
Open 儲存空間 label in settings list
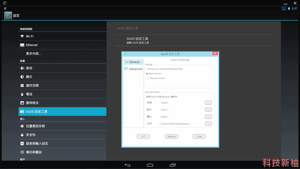pyautogui.click(x=32, y=86)
